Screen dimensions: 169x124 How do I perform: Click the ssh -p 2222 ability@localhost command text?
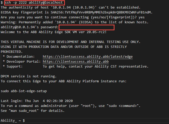[34, 3]
